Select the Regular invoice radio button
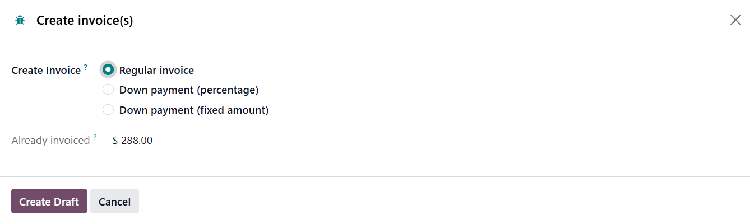 click(x=108, y=70)
